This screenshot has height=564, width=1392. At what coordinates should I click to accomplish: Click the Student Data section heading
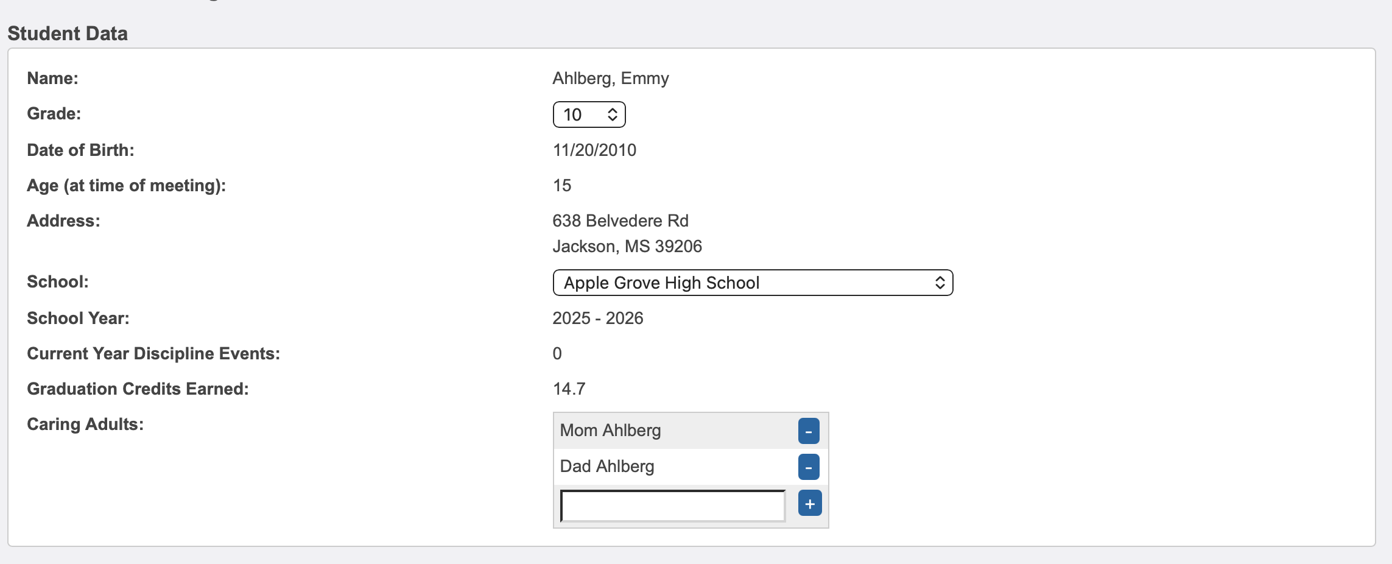(67, 33)
